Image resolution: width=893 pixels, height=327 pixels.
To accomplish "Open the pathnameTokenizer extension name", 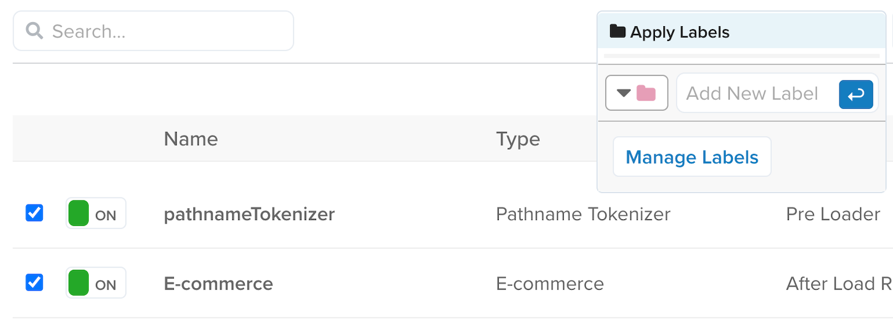I will pyautogui.click(x=249, y=214).
